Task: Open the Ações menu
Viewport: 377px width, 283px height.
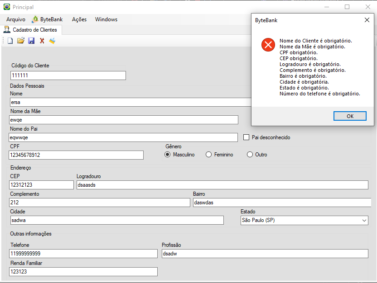Action: click(x=79, y=19)
